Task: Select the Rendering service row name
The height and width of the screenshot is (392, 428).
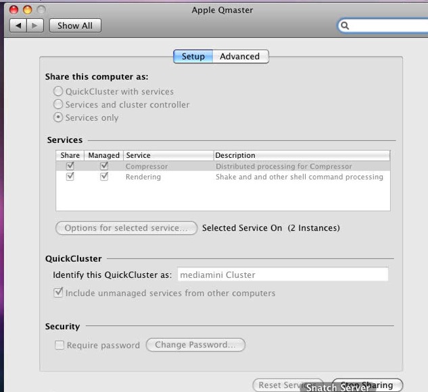Action: click(x=143, y=177)
